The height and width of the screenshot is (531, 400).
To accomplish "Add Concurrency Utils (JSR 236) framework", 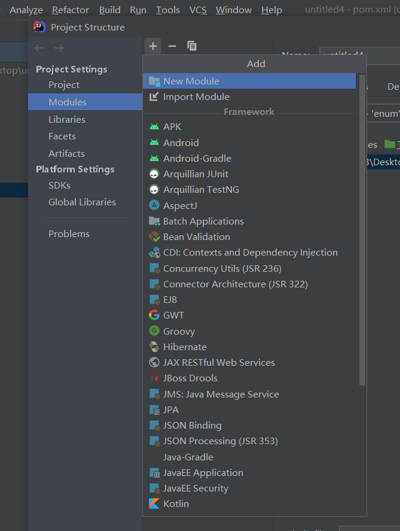I will 249,268.
